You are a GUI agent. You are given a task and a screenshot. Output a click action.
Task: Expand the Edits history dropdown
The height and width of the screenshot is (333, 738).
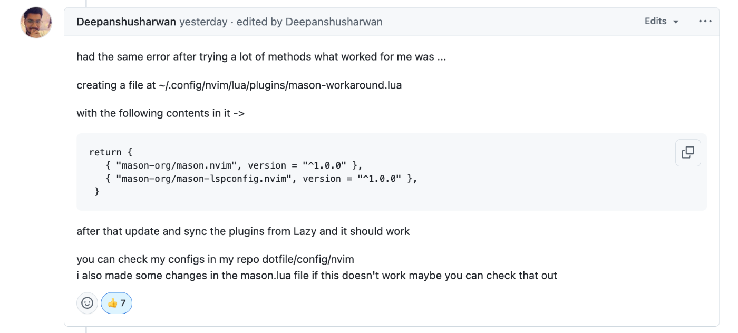pyautogui.click(x=662, y=22)
